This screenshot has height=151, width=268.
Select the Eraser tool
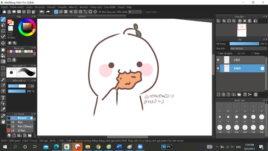3,25
